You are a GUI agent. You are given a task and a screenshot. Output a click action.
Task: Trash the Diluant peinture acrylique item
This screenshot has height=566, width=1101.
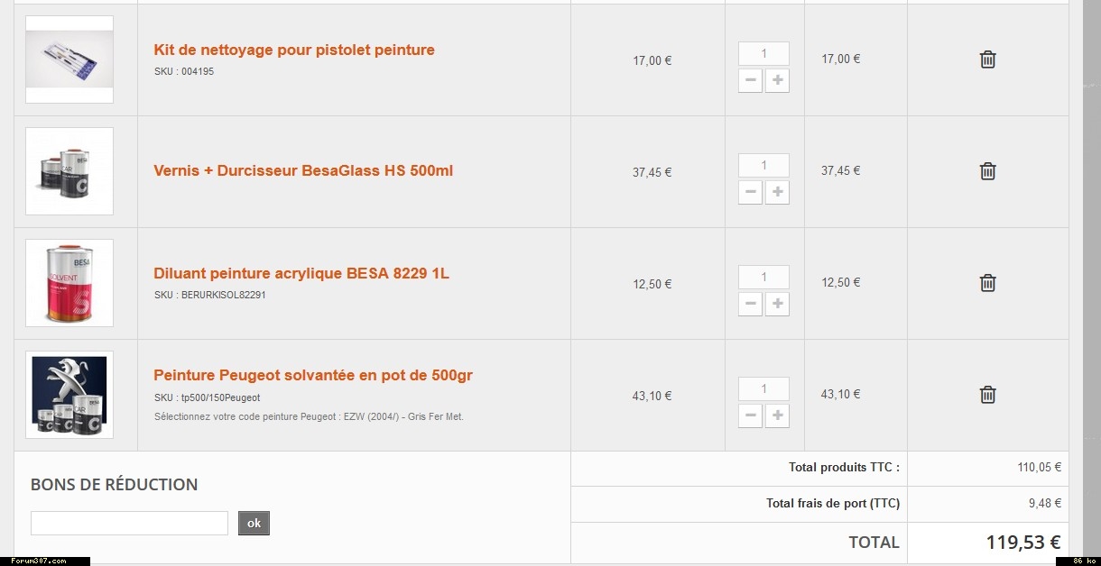click(x=988, y=283)
